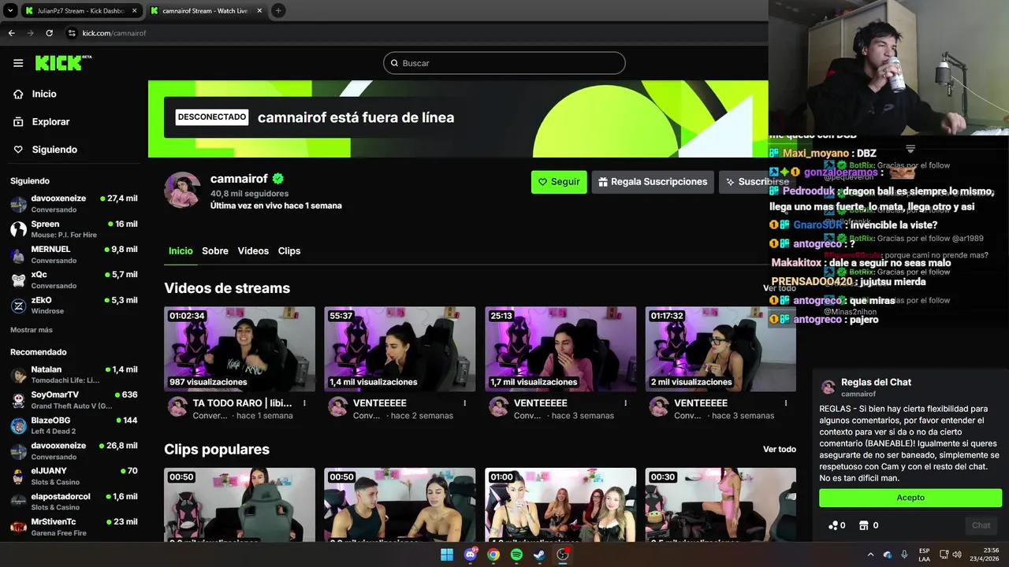Click the microphone tray icon
1009x567 pixels.
(904, 554)
